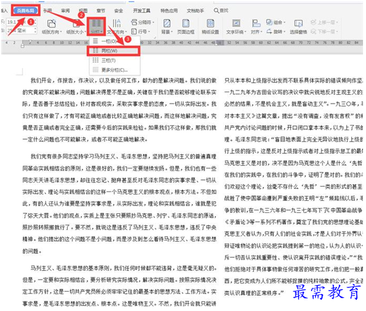The height and width of the screenshot is (311, 366).
Task: Click right column line 只从本本和上级指示出发
Action: (294, 81)
